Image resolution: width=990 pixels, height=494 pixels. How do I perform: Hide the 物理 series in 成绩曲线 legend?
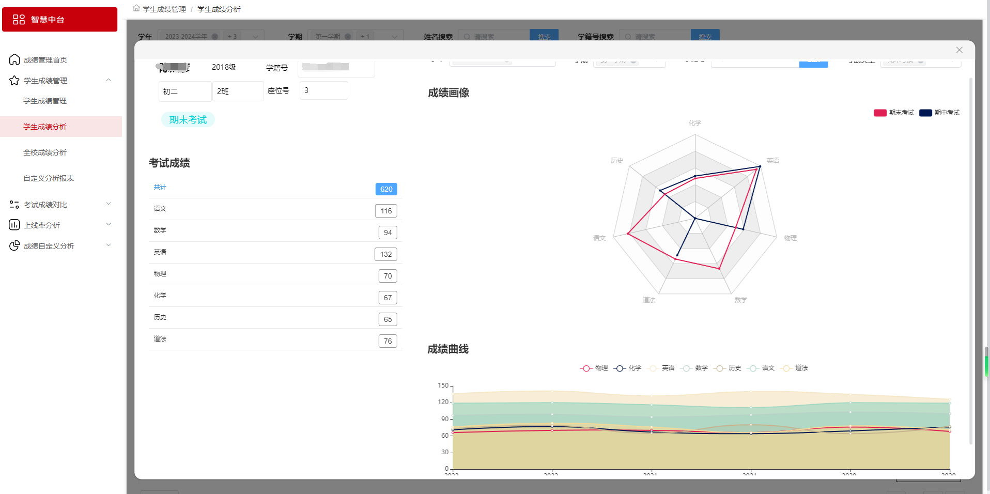(594, 368)
